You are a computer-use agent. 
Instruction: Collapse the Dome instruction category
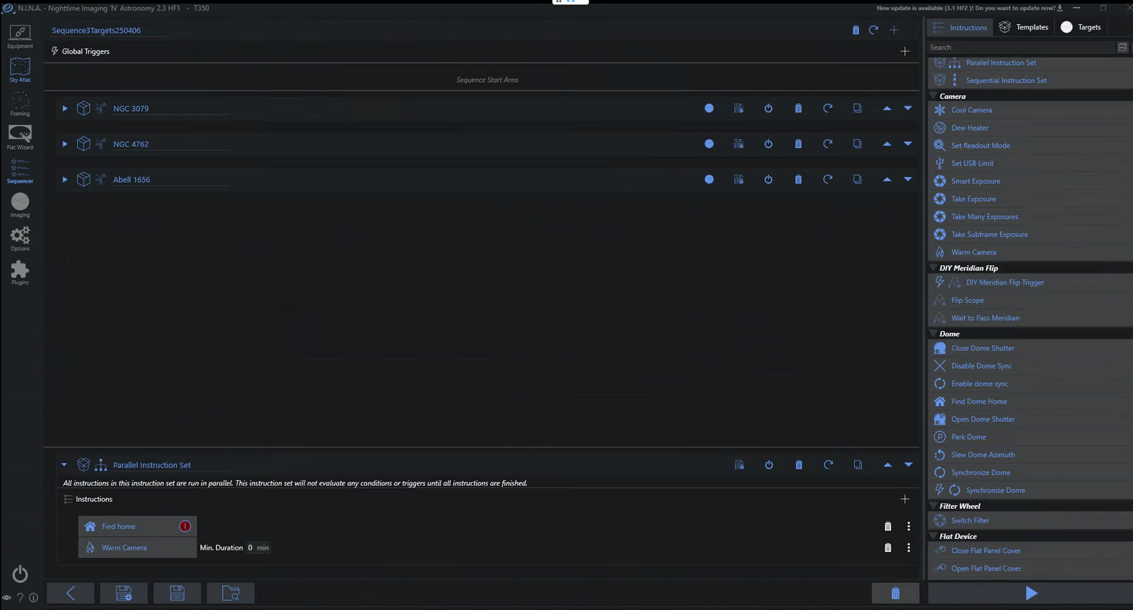pyautogui.click(x=933, y=334)
